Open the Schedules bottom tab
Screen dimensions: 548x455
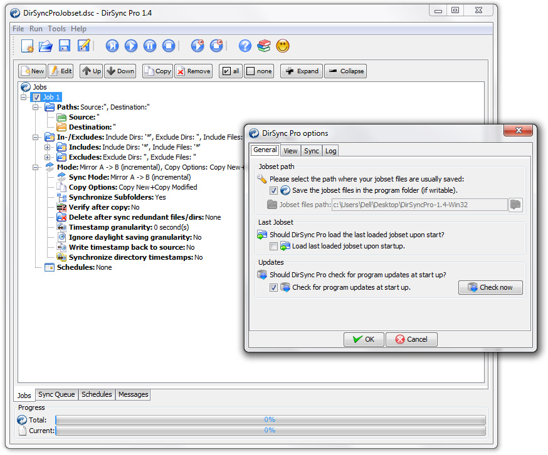[x=97, y=394]
